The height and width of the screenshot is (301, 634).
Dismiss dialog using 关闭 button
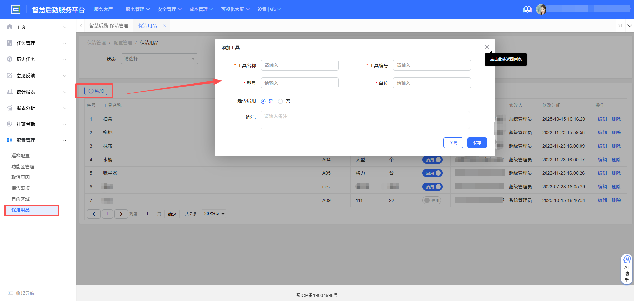[453, 143]
